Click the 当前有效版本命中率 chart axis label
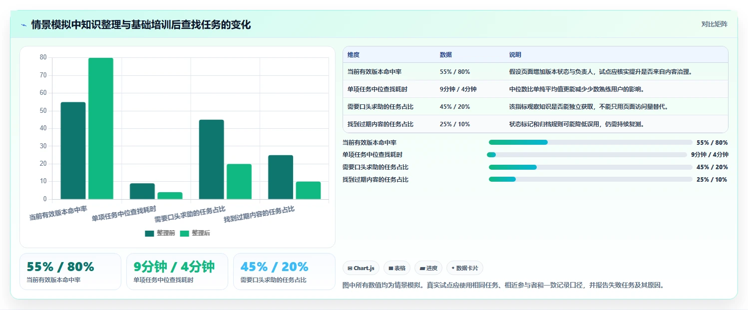The image size is (748, 310). (58, 213)
